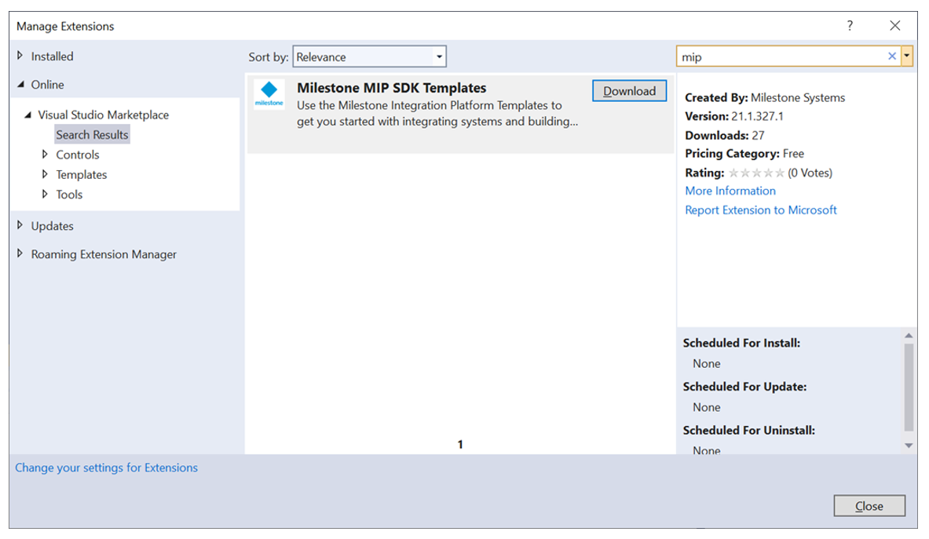Expand the Controls node
This screenshot has width=929, height=539.
(45, 155)
